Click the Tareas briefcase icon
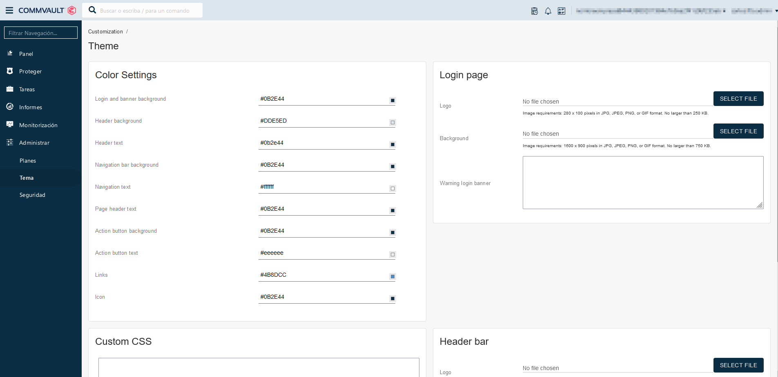This screenshot has height=377, width=778. tap(10, 89)
